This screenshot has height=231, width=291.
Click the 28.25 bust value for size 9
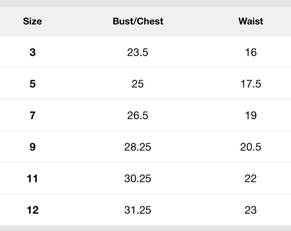pos(138,147)
